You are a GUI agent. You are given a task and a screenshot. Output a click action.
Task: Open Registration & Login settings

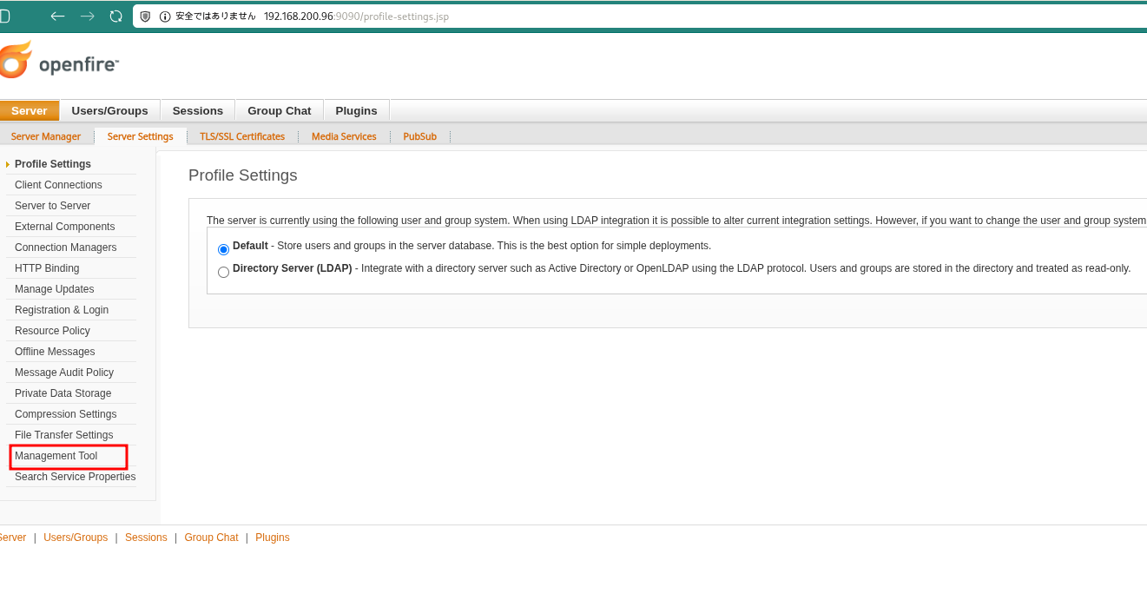62,310
